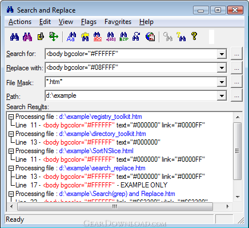Expand the Path dropdown list

[222, 96]
